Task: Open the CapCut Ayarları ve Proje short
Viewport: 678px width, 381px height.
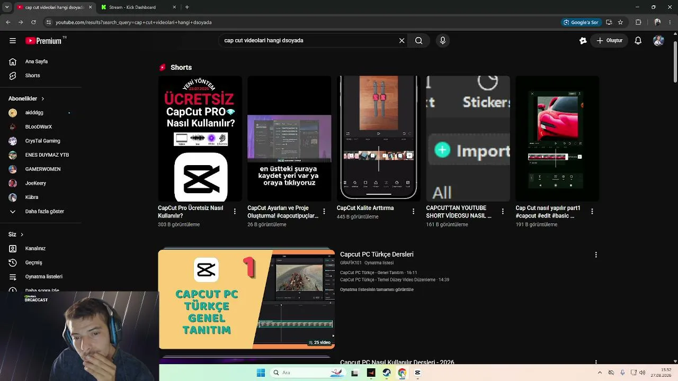Action: pos(289,139)
